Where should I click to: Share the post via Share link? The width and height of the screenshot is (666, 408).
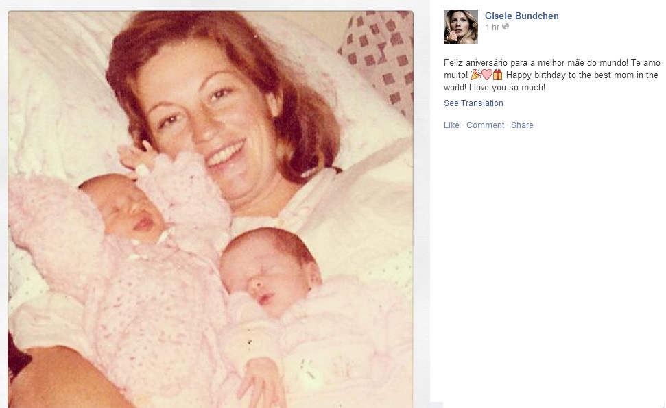522,125
